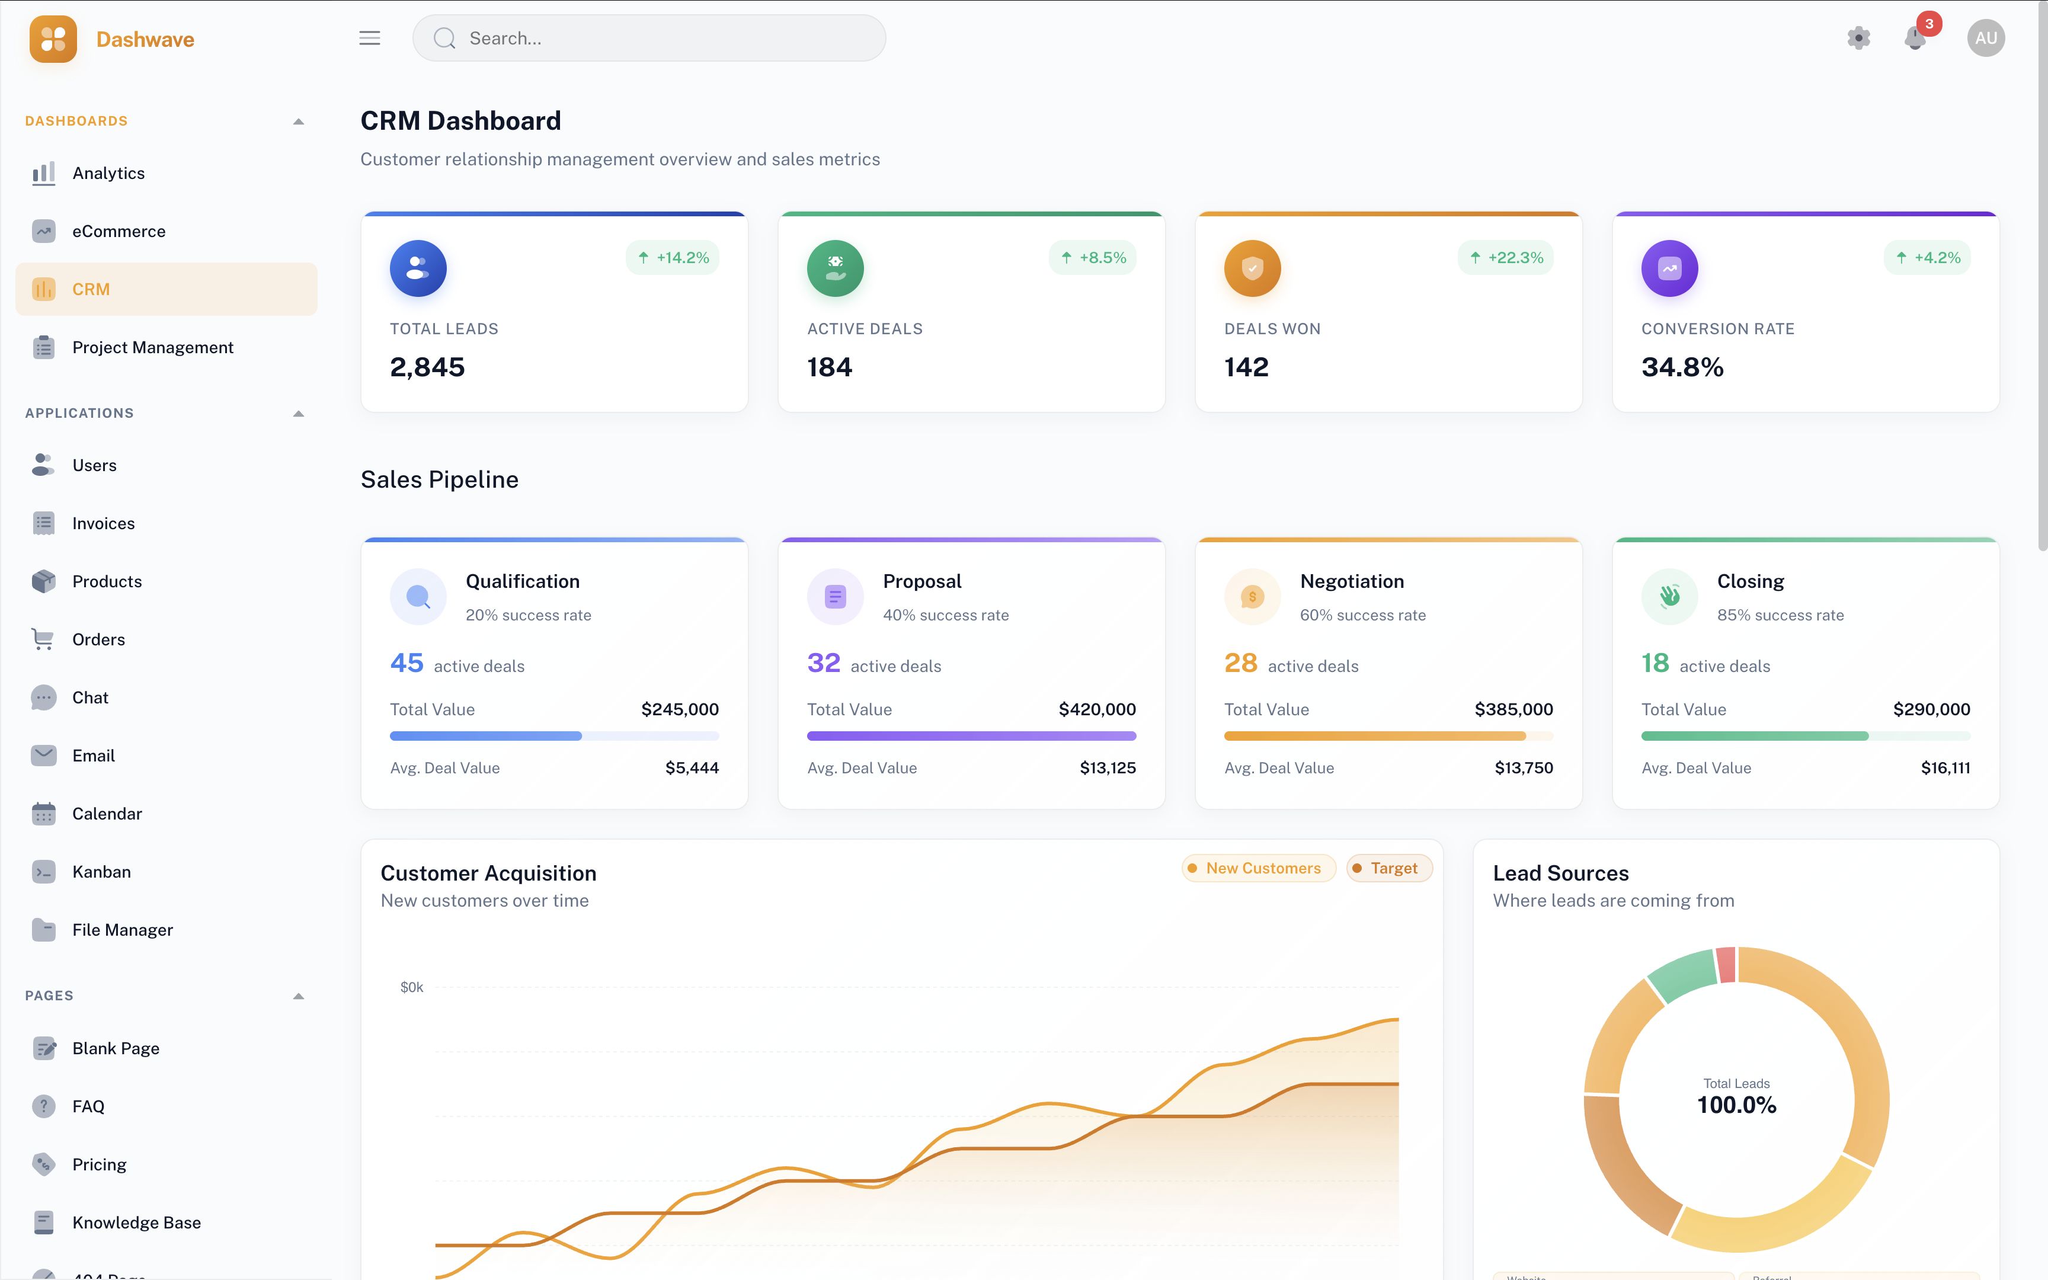Toggle sidebar with hamburger menu icon
Image resolution: width=2048 pixels, height=1280 pixels.
coord(370,38)
